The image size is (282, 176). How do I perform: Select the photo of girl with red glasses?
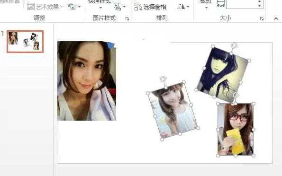coord(236,130)
